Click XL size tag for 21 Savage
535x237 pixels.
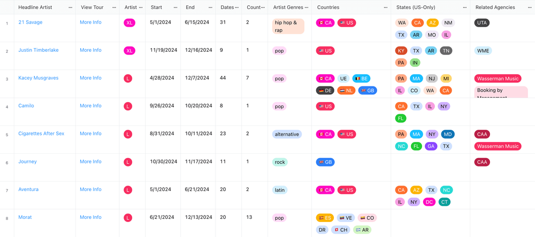click(129, 23)
